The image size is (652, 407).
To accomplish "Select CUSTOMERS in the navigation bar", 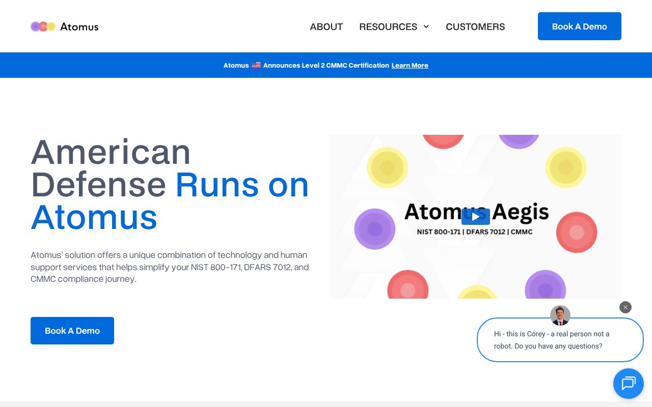I will pyautogui.click(x=475, y=26).
